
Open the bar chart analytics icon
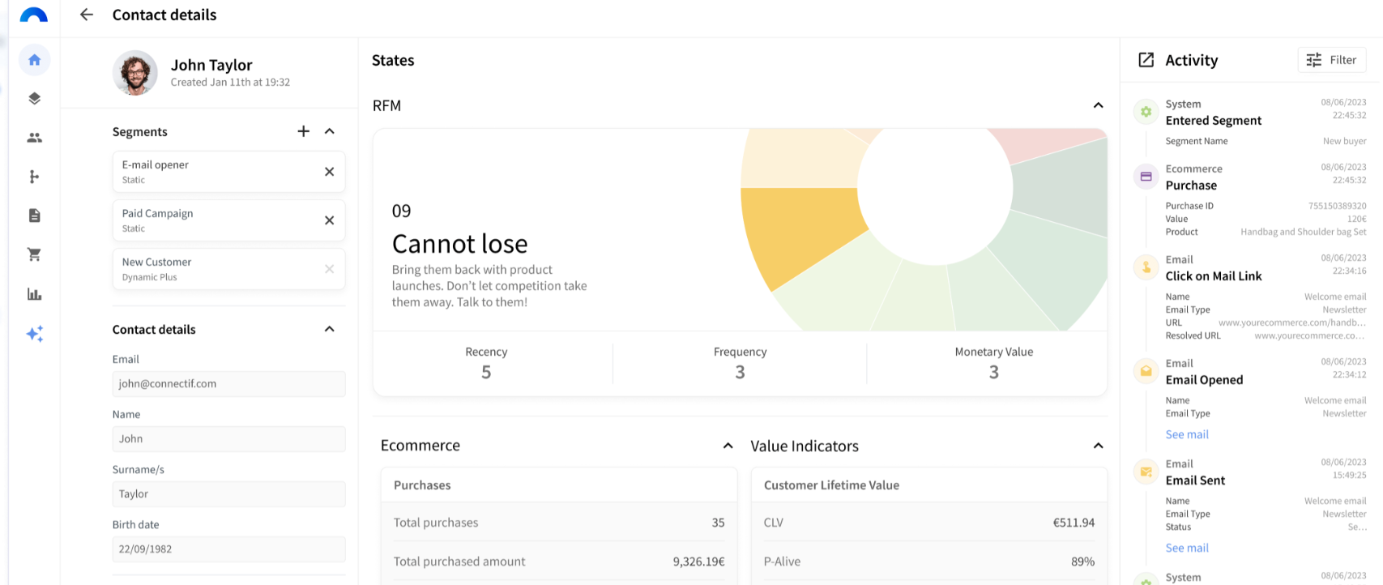click(34, 294)
